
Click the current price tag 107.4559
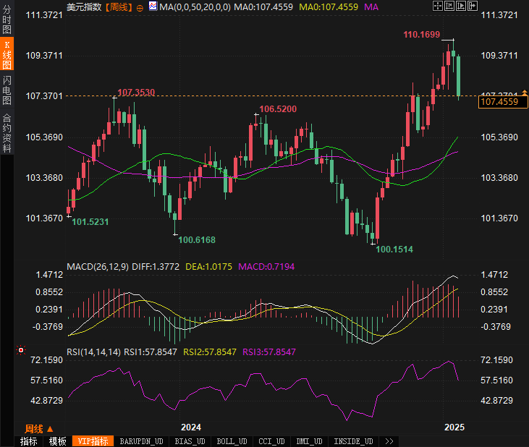coord(503,102)
